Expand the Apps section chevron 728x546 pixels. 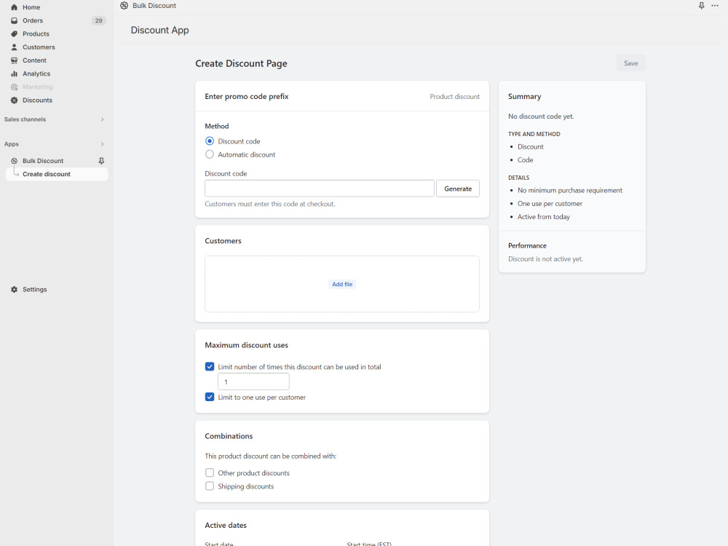(102, 144)
